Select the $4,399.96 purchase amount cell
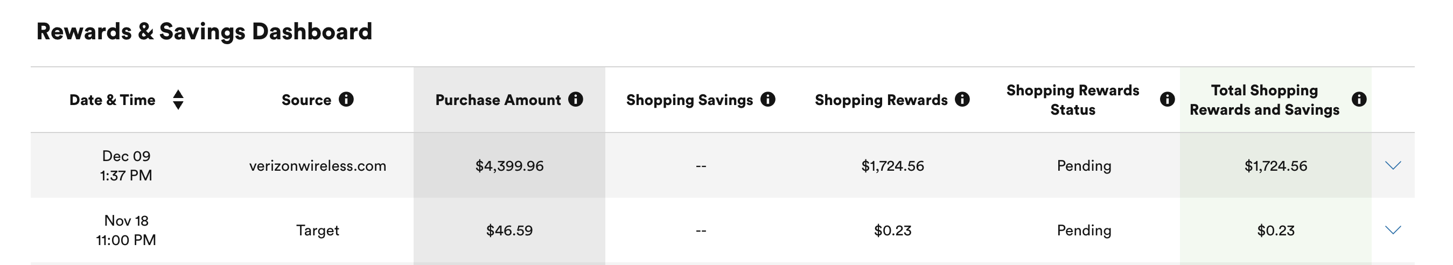This screenshot has height=265, width=1453. [509, 166]
